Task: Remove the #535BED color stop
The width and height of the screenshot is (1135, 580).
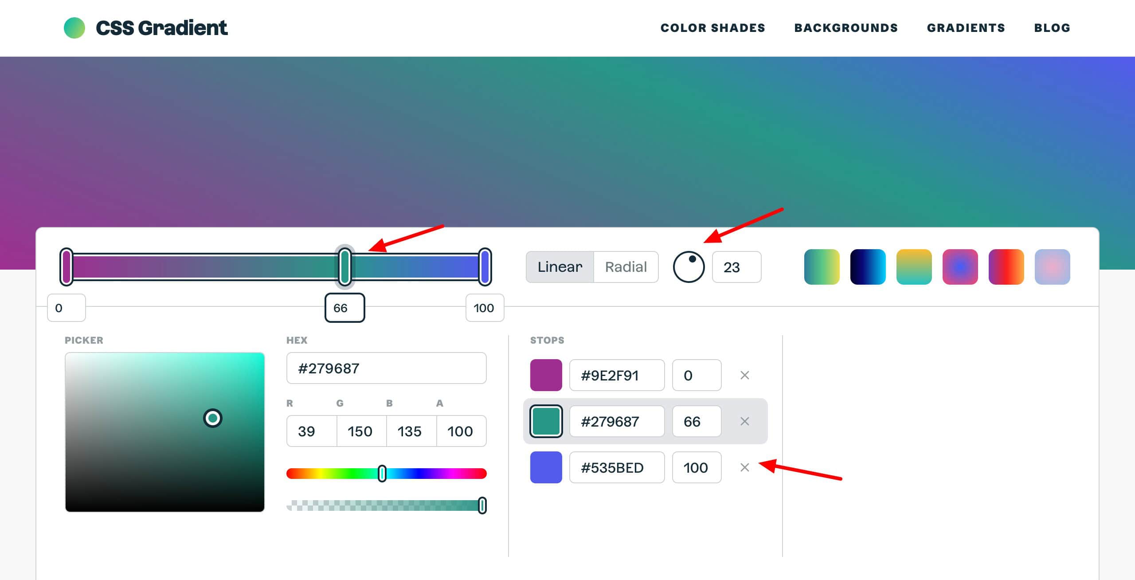Action: (744, 467)
